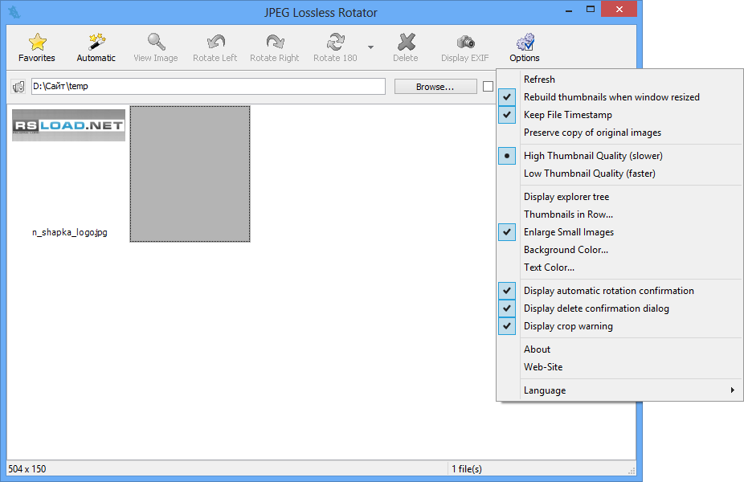Click the 1 file(s) status text
Viewport: 744px width, 482px height.
(467, 468)
